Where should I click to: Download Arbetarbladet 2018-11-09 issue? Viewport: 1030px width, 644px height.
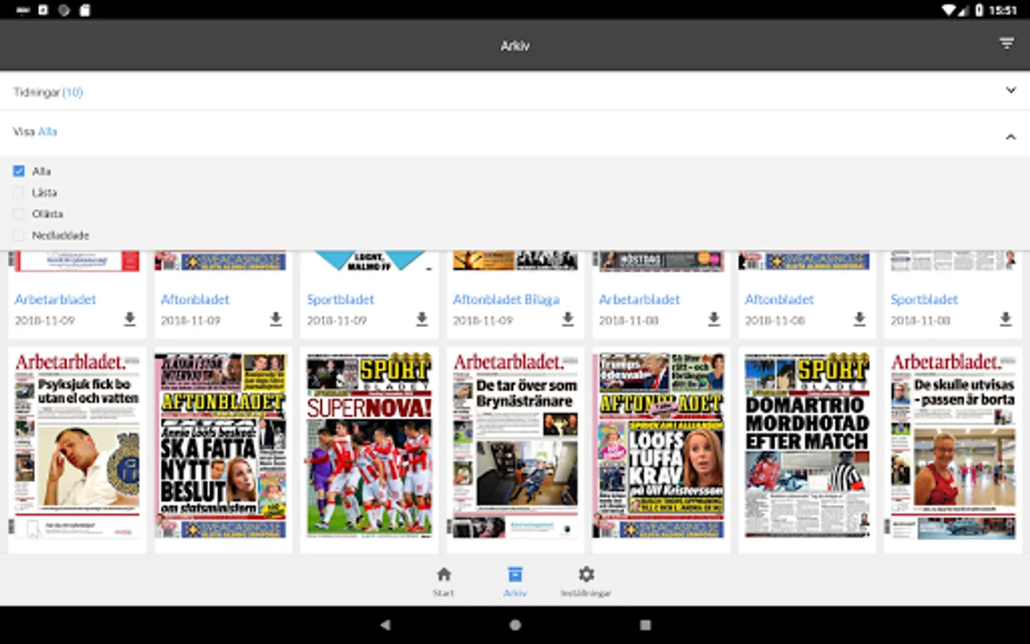coord(129,319)
